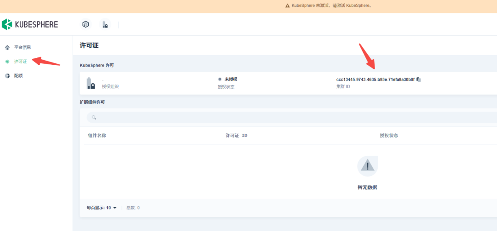
Task: Copy the cluster ID with the copy icon
Action: [x=418, y=79]
